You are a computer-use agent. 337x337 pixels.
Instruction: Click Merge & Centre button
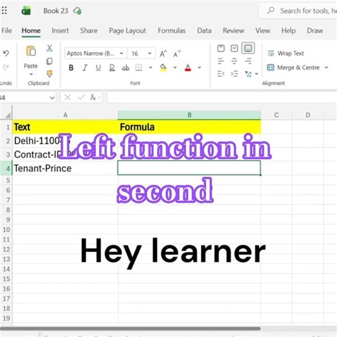pos(293,67)
